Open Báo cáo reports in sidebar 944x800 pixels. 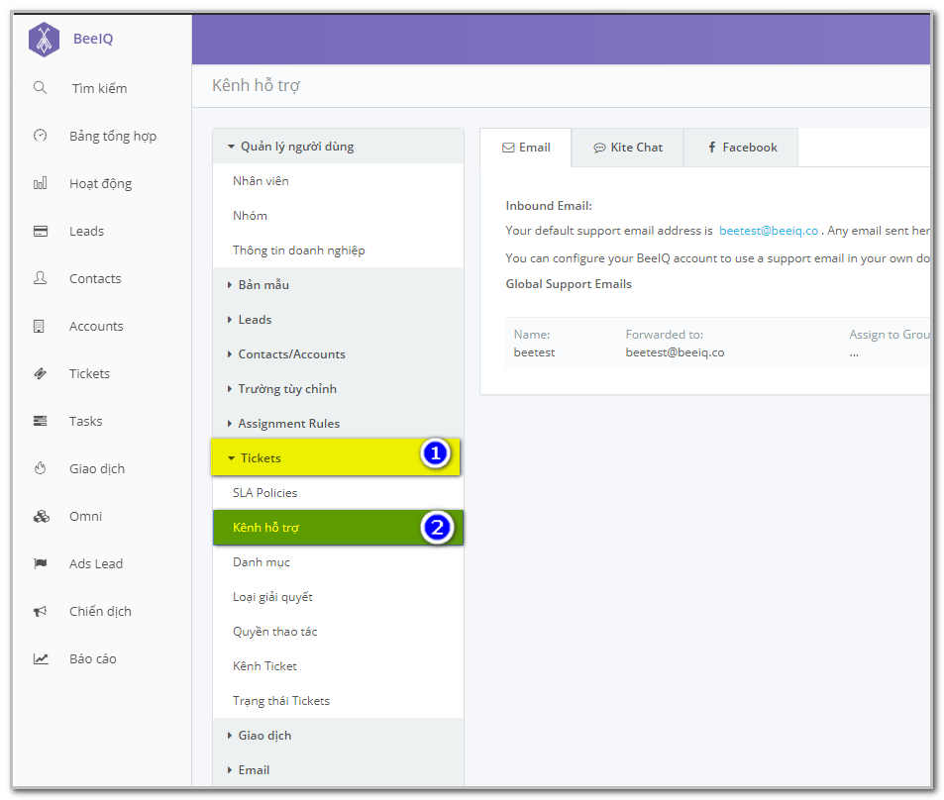tap(93, 658)
